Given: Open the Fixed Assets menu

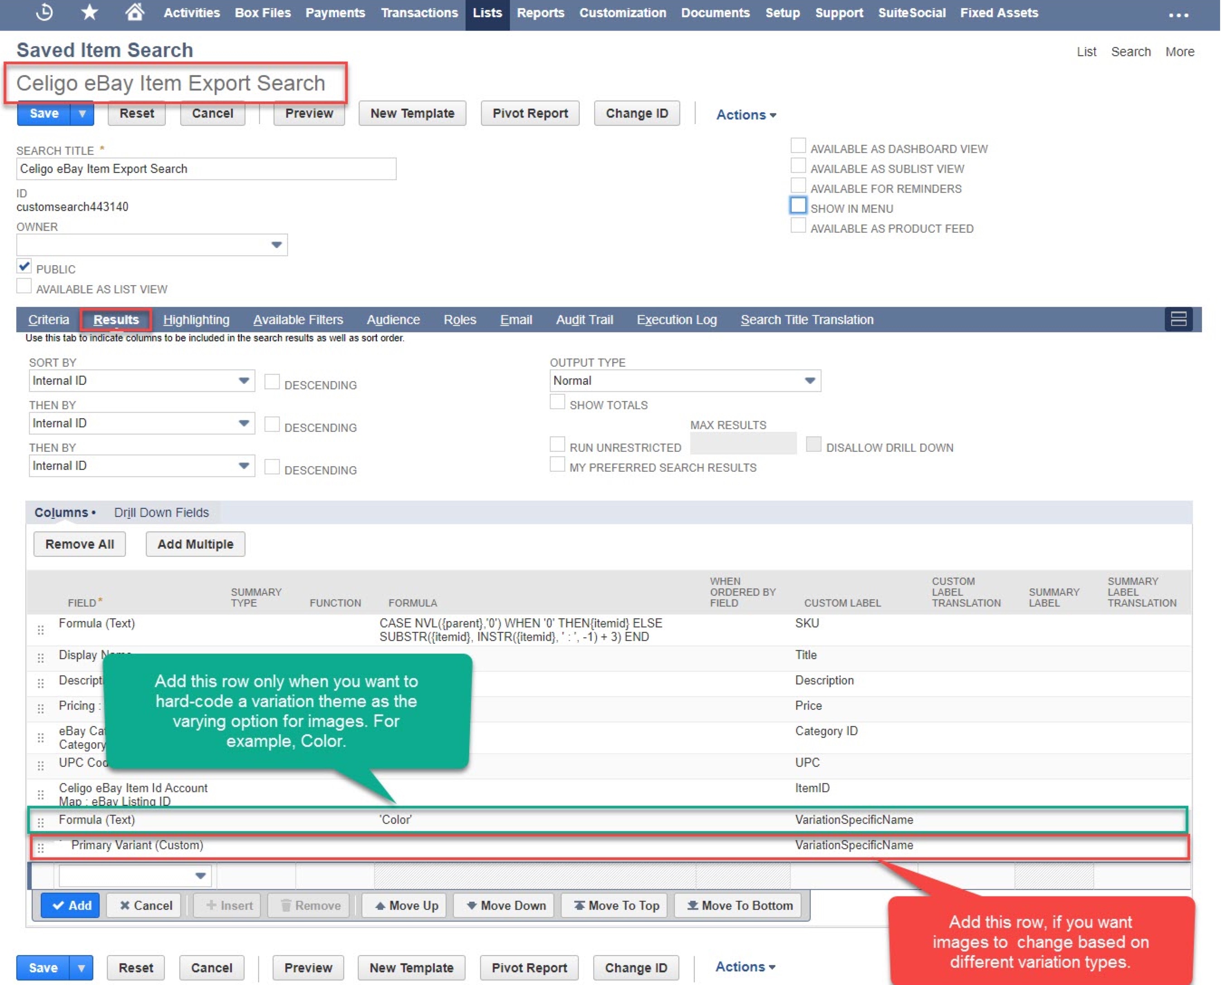Looking at the screenshot, I should pos(999,13).
